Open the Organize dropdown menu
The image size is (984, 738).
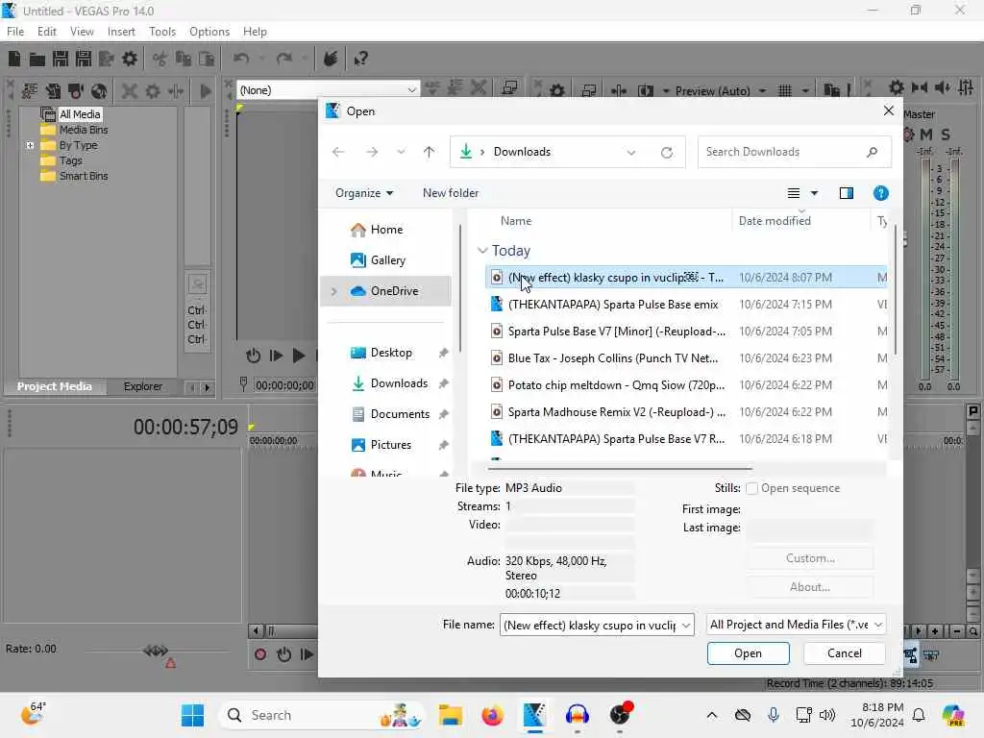tap(364, 193)
